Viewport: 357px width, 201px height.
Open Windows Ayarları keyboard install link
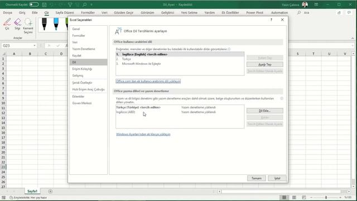click(x=143, y=134)
